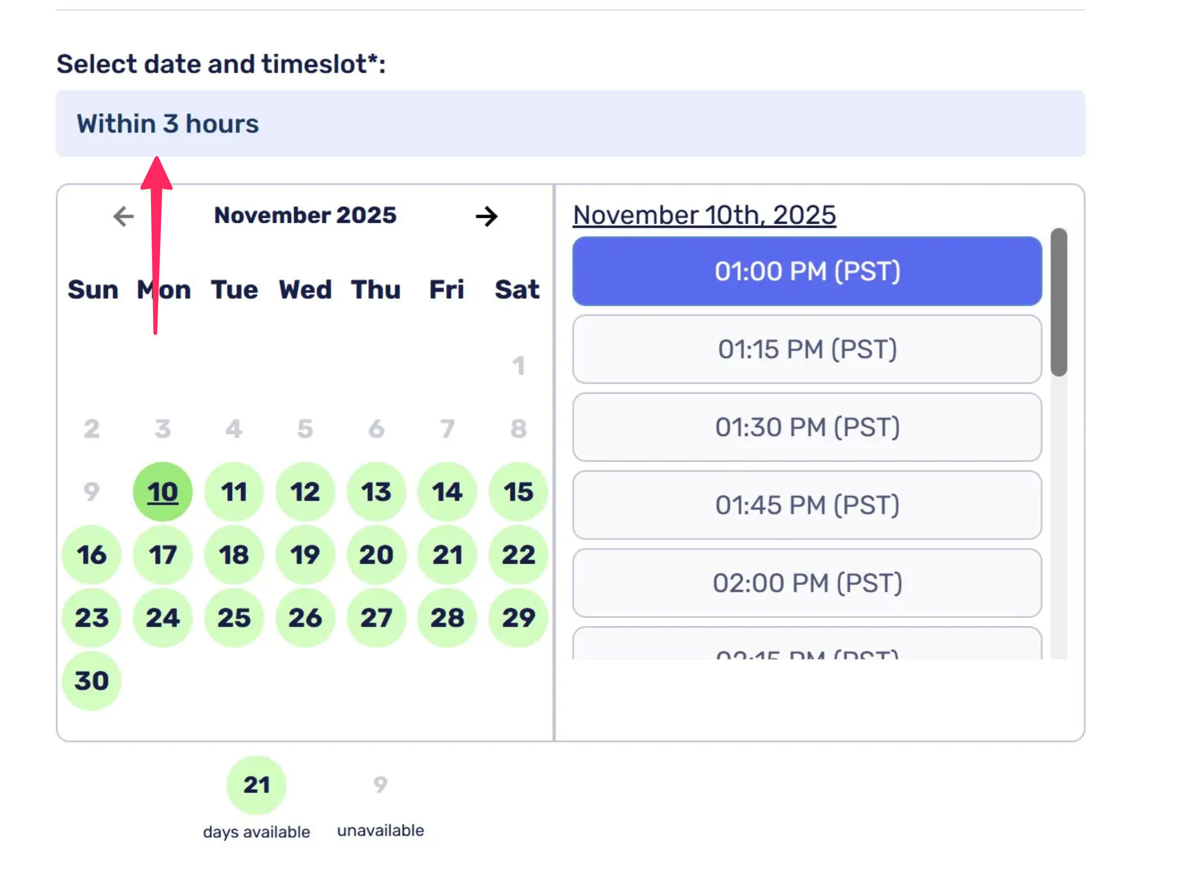Choose November 27 from the calendar

pos(376,618)
